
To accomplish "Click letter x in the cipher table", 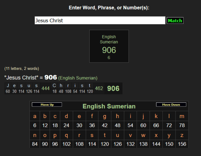I will click(x=156, y=135).
